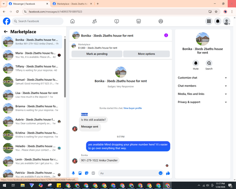Open Heladio's conversation in the list

coord(32,148)
